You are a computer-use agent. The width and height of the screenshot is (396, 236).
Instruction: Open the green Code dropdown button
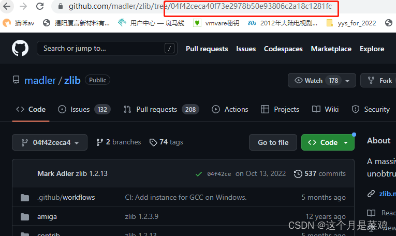pos(328,142)
